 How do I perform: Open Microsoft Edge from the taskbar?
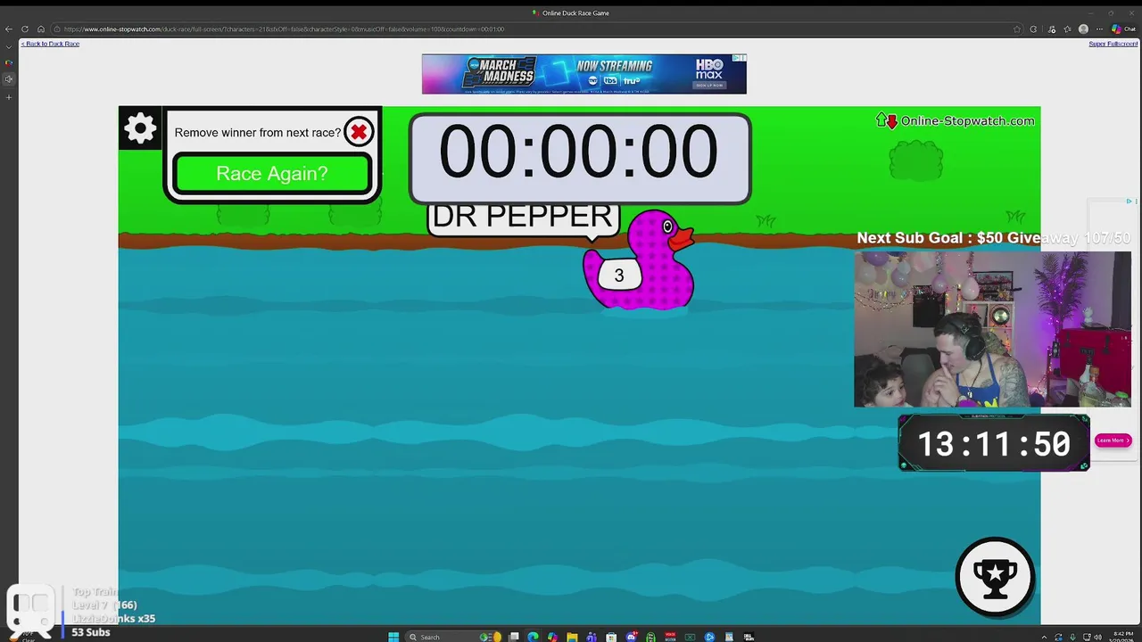[533, 637]
